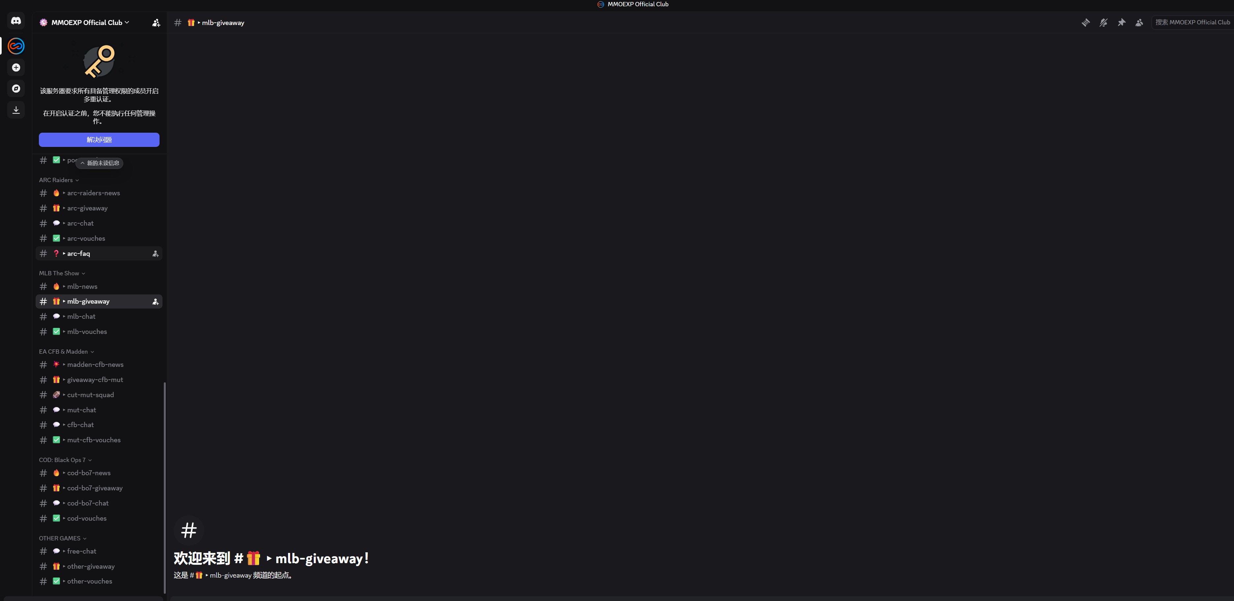Click the channel list scrollbar
This screenshot has width=1234, height=601.
pos(165,488)
